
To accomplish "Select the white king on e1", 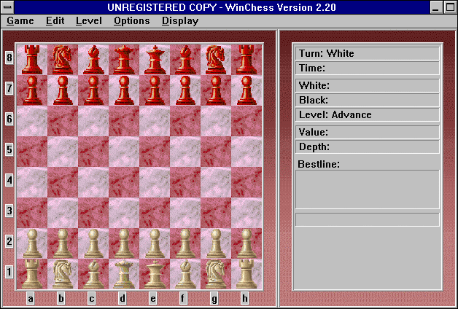I will point(155,274).
